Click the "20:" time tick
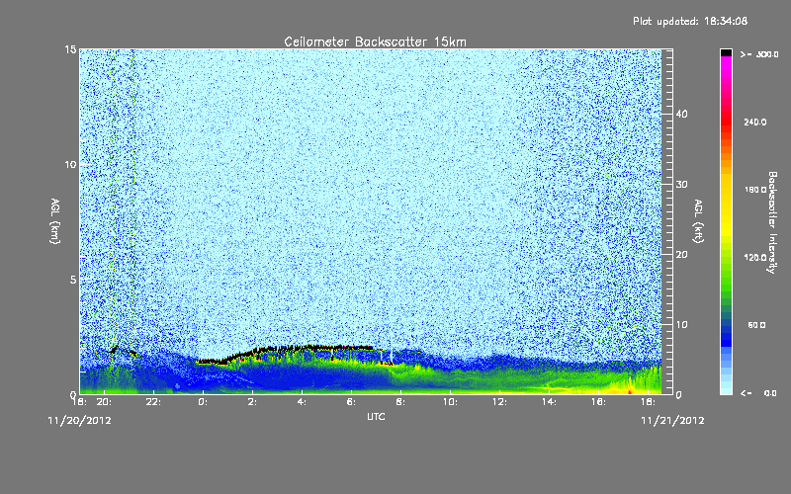The width and height of the screenshot is (791, 494). pyautogui.click(x=104, y=402)
